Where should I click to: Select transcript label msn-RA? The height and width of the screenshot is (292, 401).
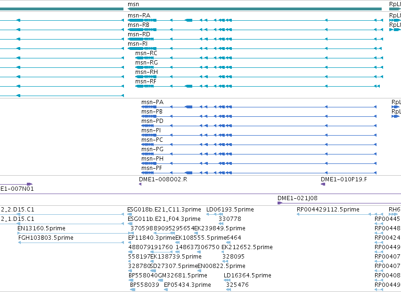pyautogui.click(x=139, y=16)
